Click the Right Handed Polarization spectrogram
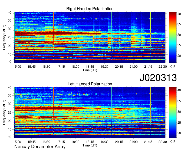 90,37
